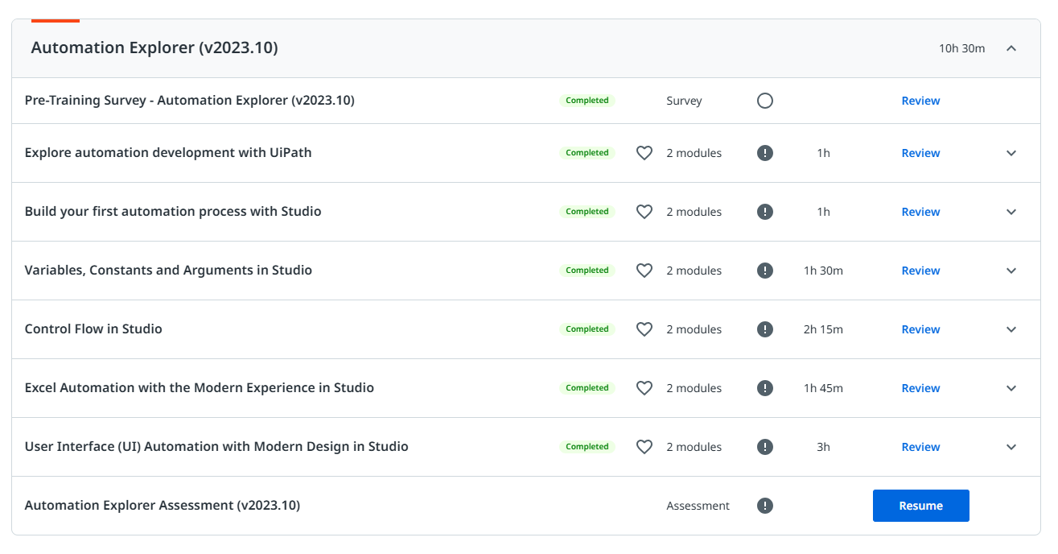Image resolution: width=1058 pixels, height=554 pixels.
Task: Favorite the 'Explore automation development with UiPath' course heart
Action: click(x=644, y=153)
